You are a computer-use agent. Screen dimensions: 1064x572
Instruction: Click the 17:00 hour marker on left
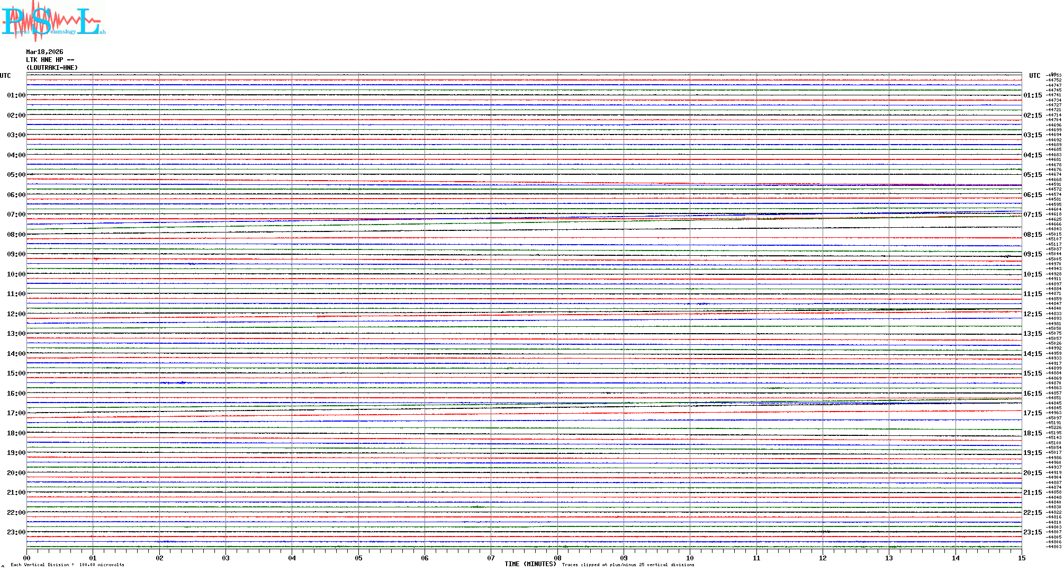click(x=16, y=413)
